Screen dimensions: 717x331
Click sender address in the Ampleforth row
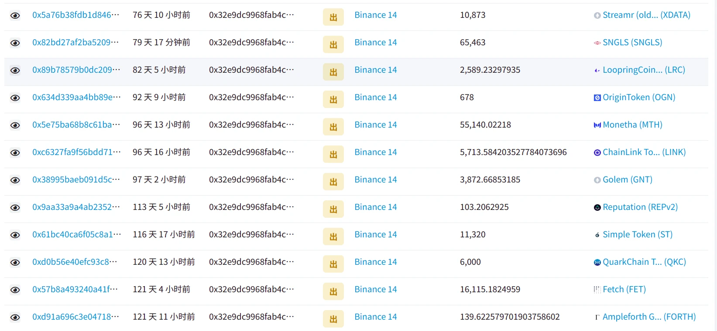pos(251,317)
